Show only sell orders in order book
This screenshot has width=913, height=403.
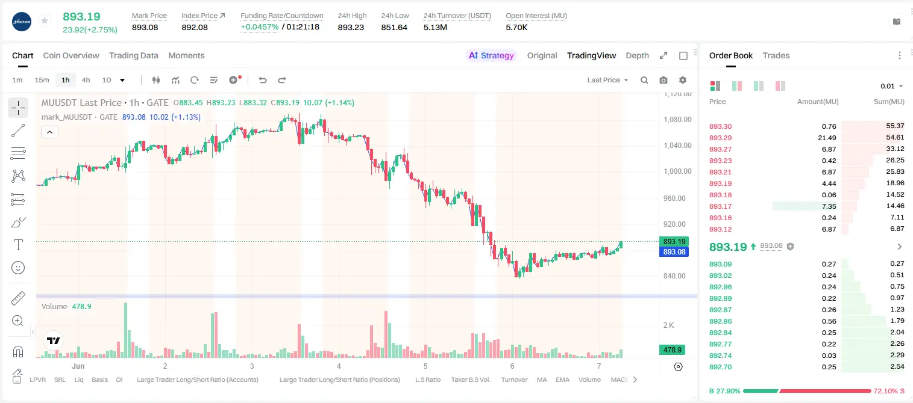(x=780, y=86)
